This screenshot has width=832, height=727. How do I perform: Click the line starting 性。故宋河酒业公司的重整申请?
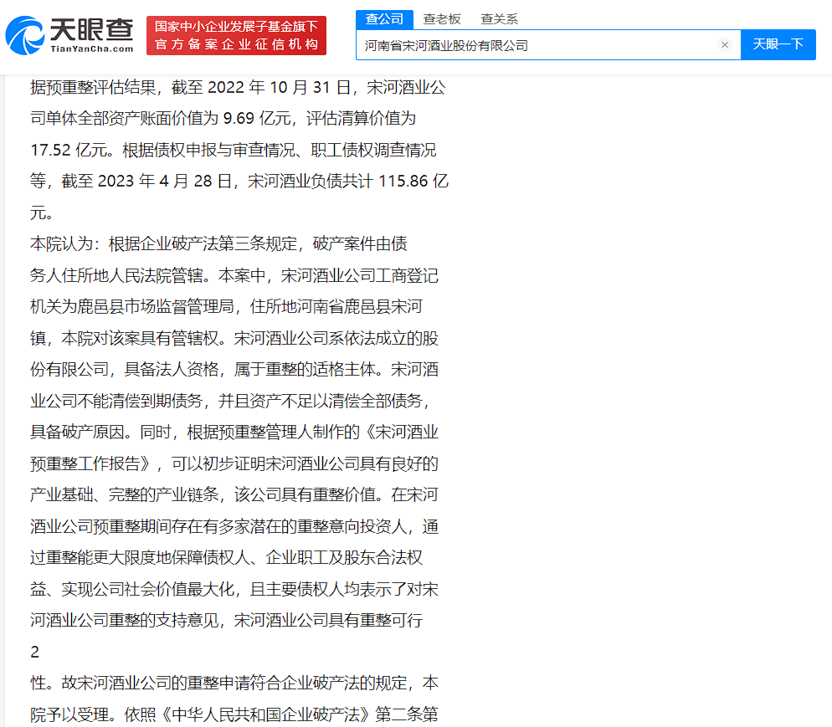234,683
